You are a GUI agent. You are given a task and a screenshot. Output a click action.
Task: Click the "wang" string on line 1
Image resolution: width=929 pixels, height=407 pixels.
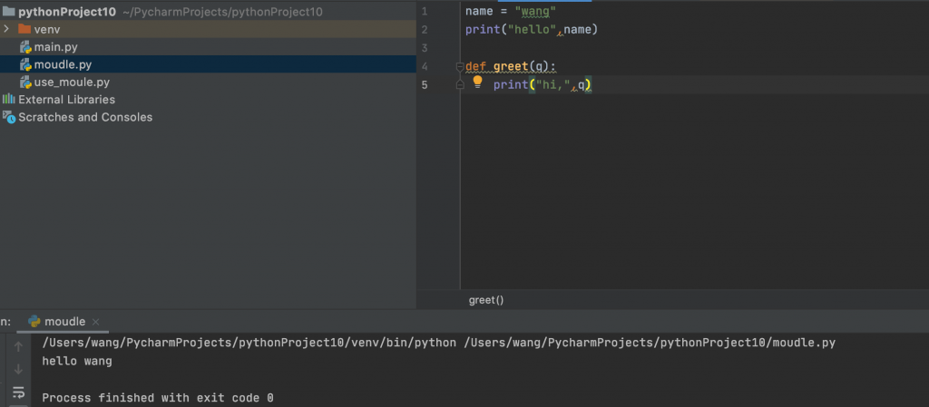tap(535, 11)
